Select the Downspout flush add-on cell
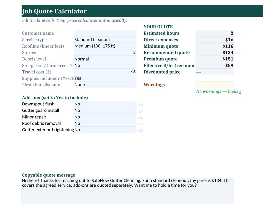263x209 pixels. (x=105, y=104)
